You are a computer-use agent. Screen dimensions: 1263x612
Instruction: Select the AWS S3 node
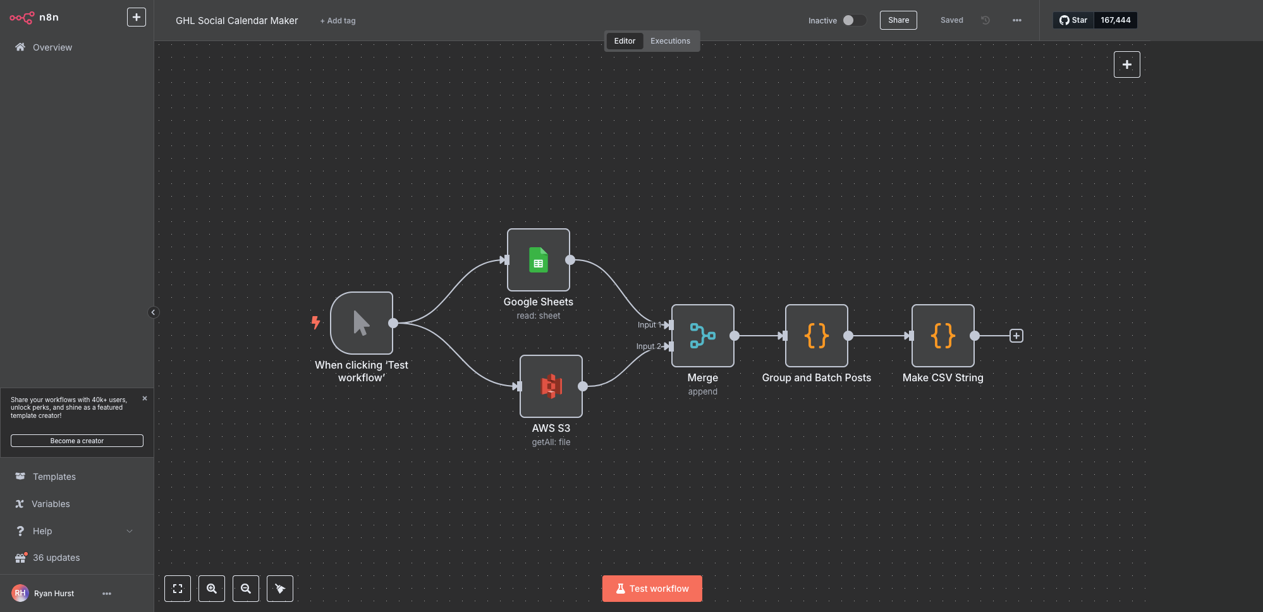551,386
